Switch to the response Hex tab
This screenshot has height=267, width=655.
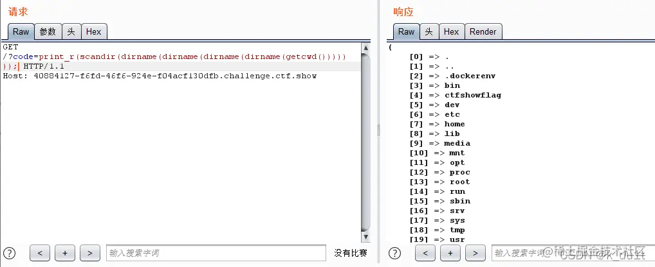pos(451,31)
